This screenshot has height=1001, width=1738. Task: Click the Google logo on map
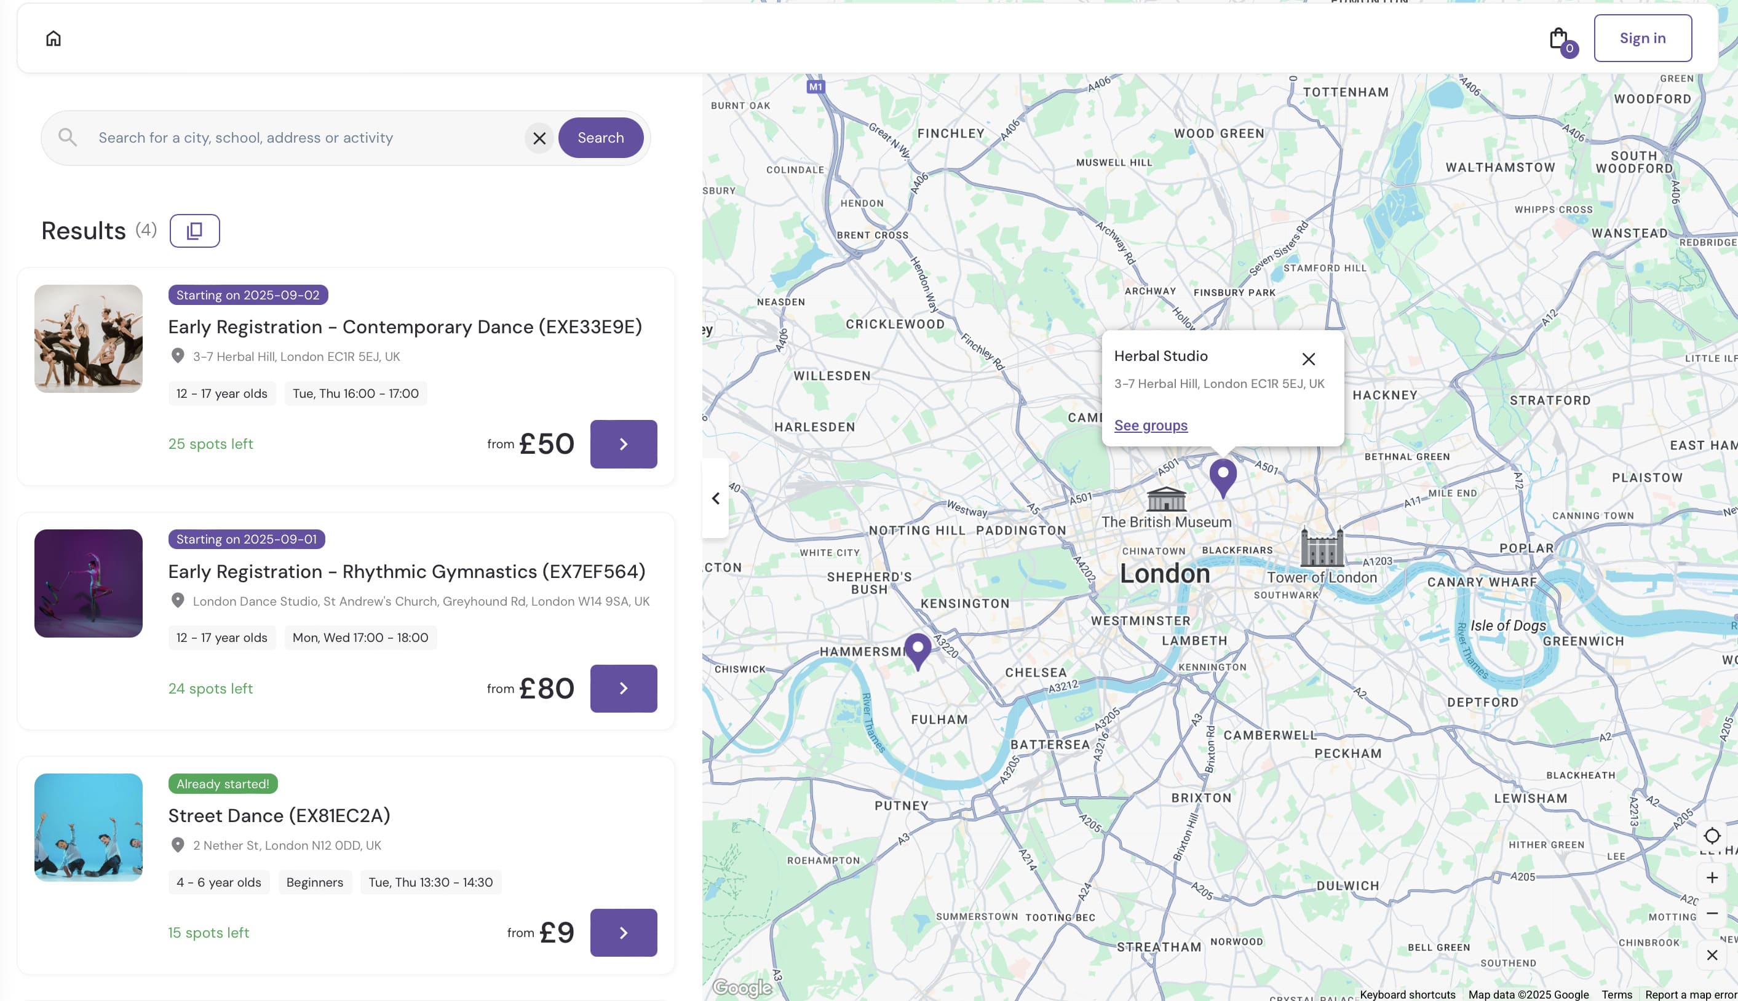pyautogui.click(x=742, y=988)
